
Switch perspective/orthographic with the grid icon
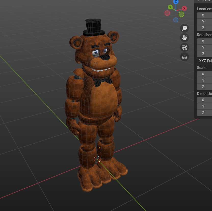point(184,57)
